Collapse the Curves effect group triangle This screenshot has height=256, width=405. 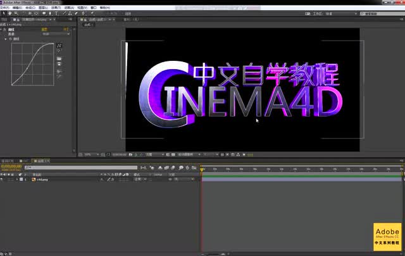coord(1,30)
